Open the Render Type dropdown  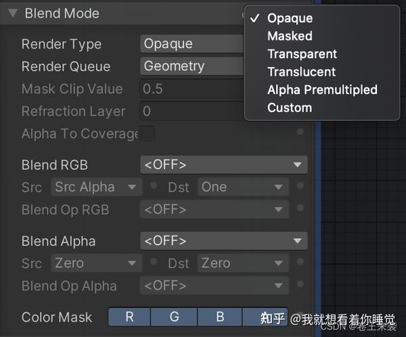point(192,44)
